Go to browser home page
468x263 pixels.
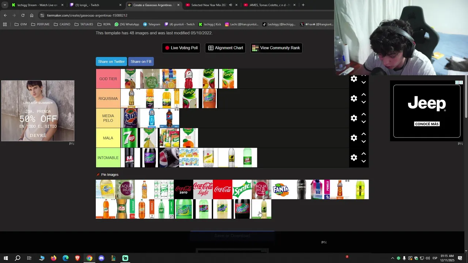31,15
